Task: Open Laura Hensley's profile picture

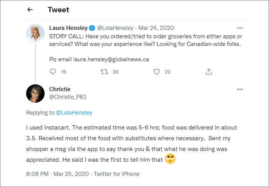Action: pyautogui.click(x=35, y=33)
